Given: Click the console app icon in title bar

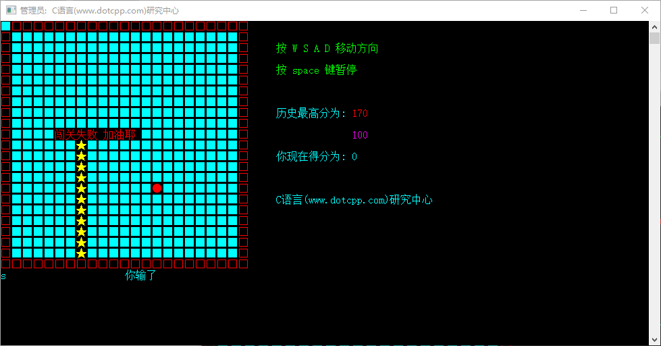Looking at the screenshot, I should pyautogui.click(x=11, y=10).
